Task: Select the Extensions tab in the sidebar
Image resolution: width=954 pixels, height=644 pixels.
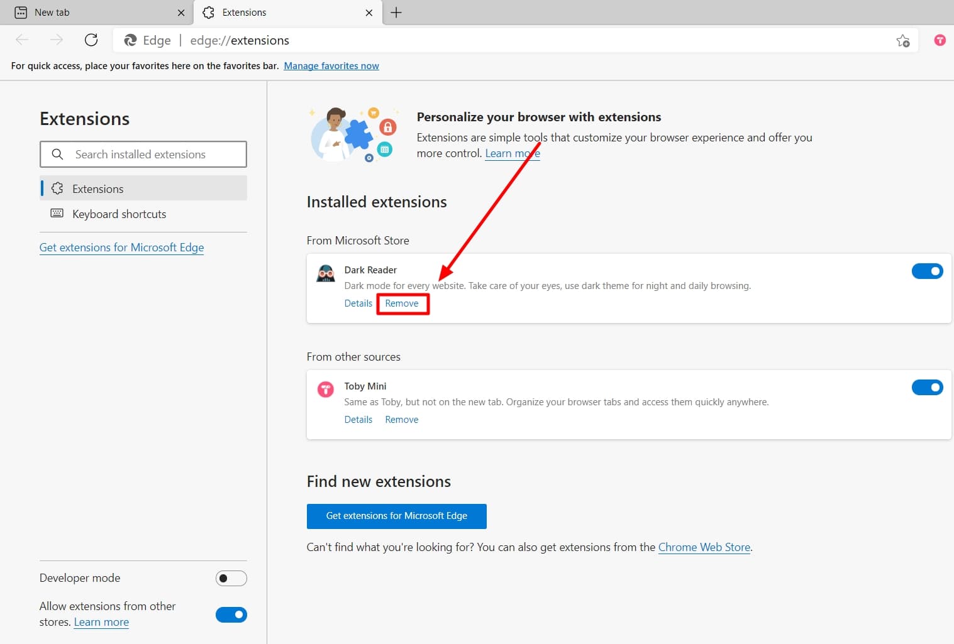Action: tap(97, 188)
